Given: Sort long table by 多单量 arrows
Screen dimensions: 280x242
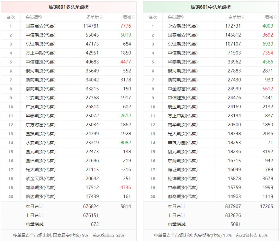Looking at the screenshot, I should 101,17.
